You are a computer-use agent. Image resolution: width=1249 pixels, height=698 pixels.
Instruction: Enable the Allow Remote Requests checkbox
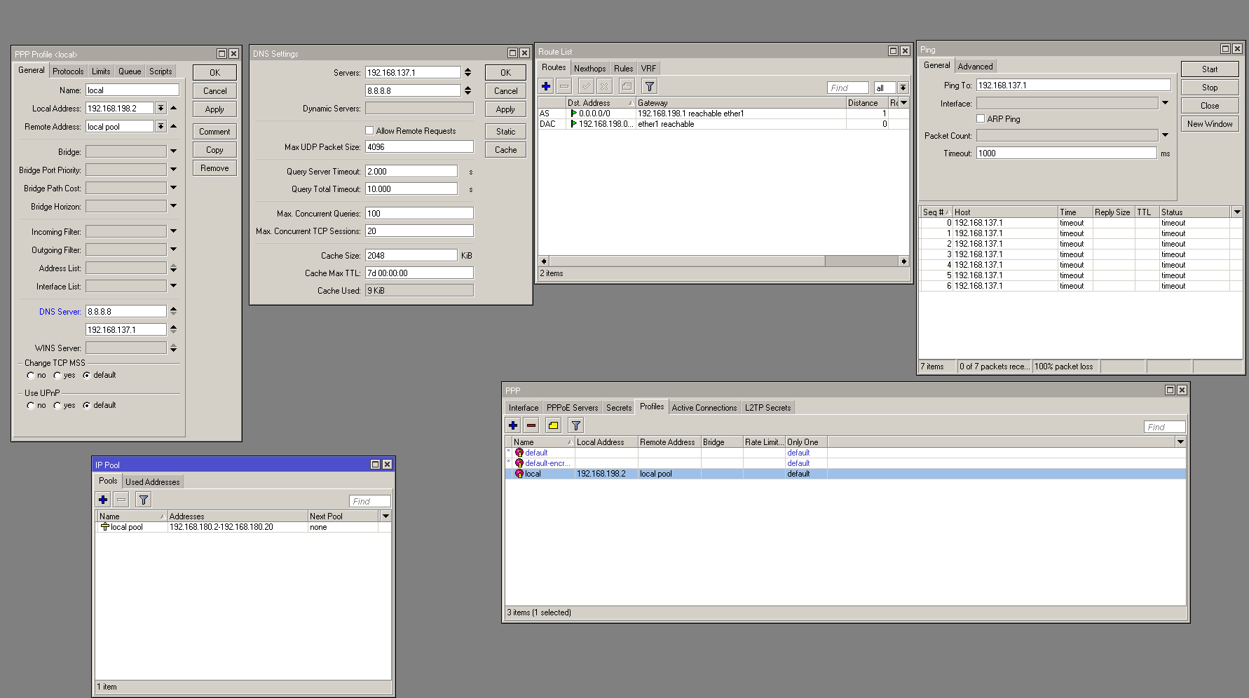pos(369,130)
